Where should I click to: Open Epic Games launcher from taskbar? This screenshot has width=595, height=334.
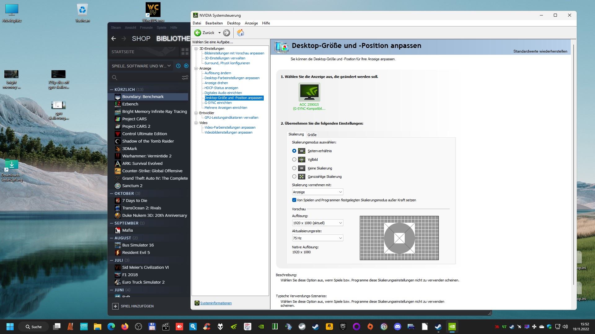point(343,327)
